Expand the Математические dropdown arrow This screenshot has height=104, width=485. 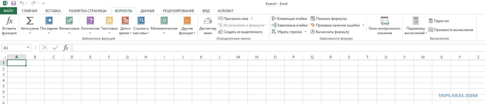(x=164, y=33)
